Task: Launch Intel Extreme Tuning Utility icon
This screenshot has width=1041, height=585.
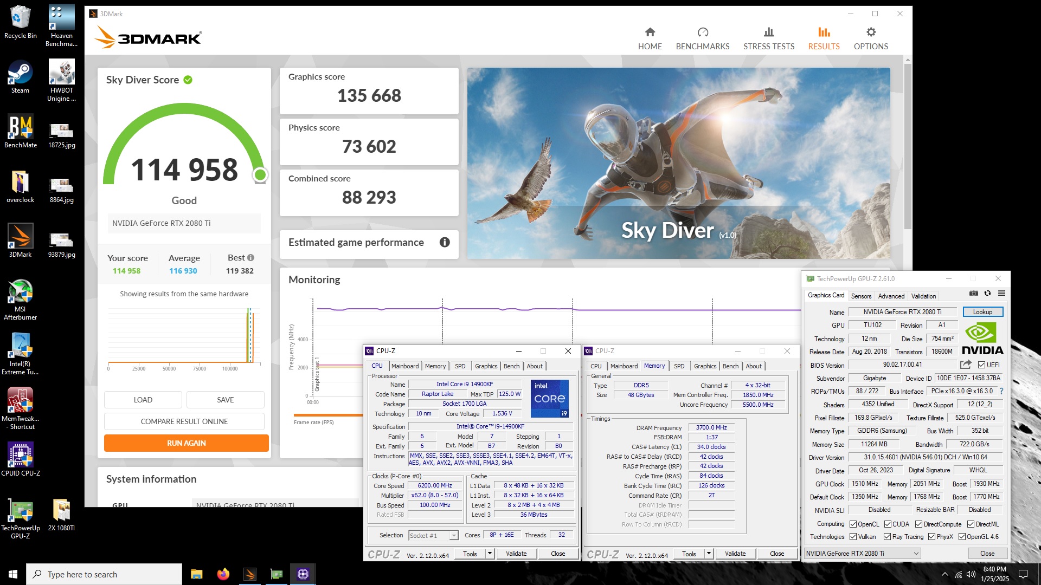Action: point(21,354)
